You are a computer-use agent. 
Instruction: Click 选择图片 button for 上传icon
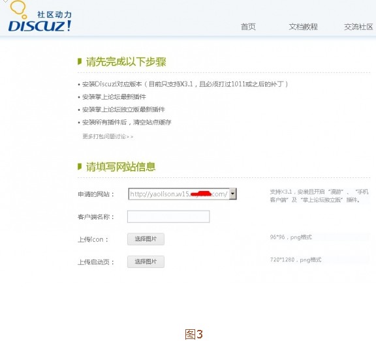(146, 239)
